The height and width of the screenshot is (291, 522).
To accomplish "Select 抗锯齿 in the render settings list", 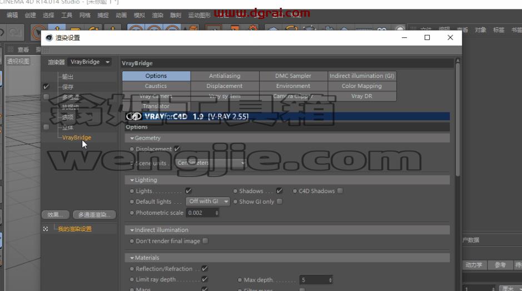I will coord(71,107).
